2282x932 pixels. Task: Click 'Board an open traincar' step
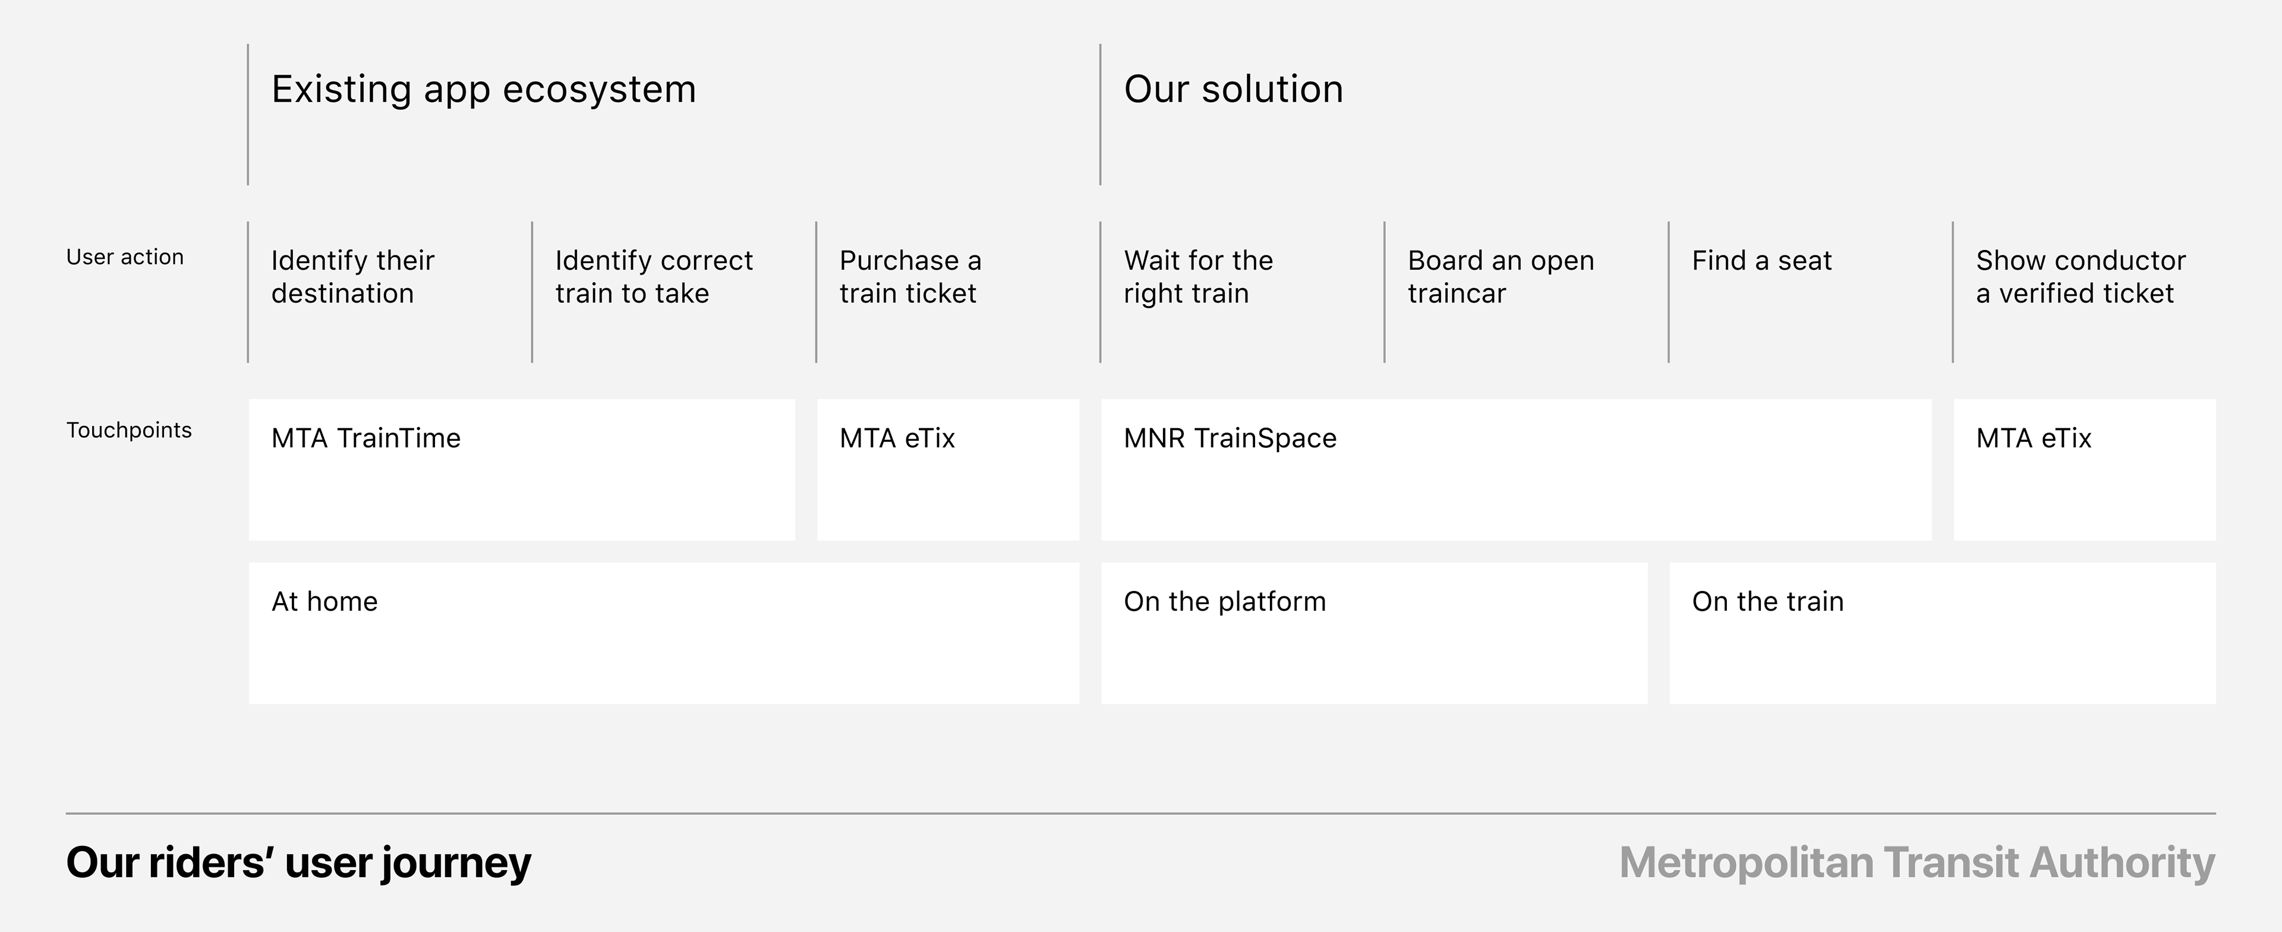click(x=1501, y=277)
